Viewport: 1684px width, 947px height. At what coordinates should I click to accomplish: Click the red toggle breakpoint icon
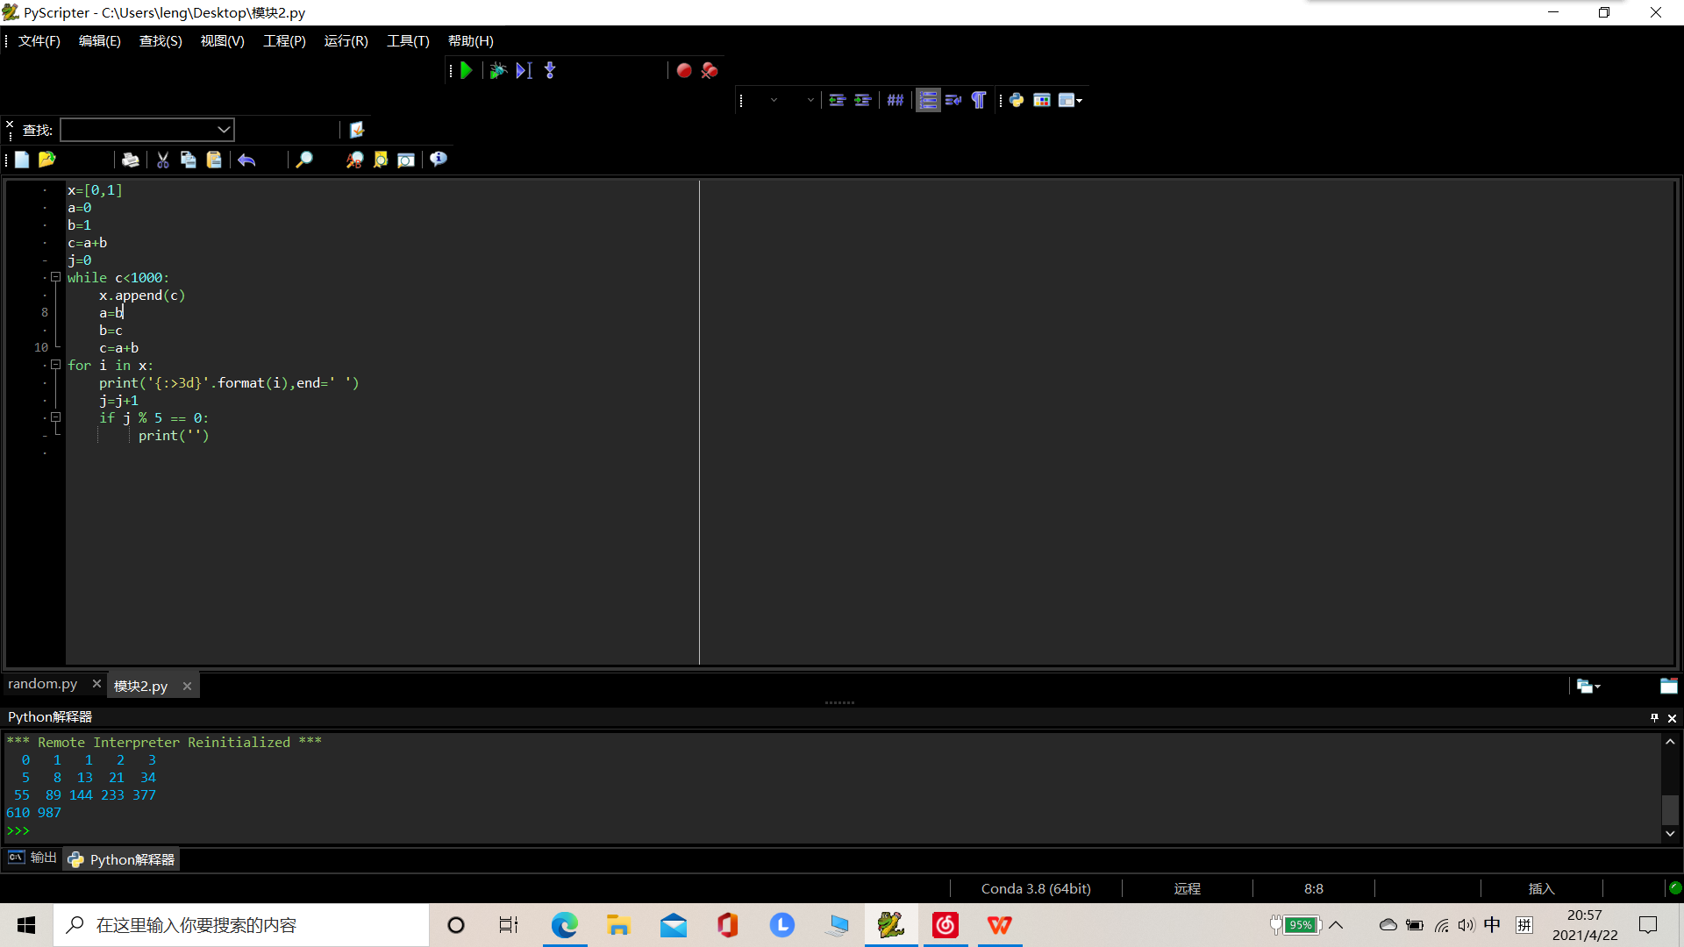coord(684,71)
